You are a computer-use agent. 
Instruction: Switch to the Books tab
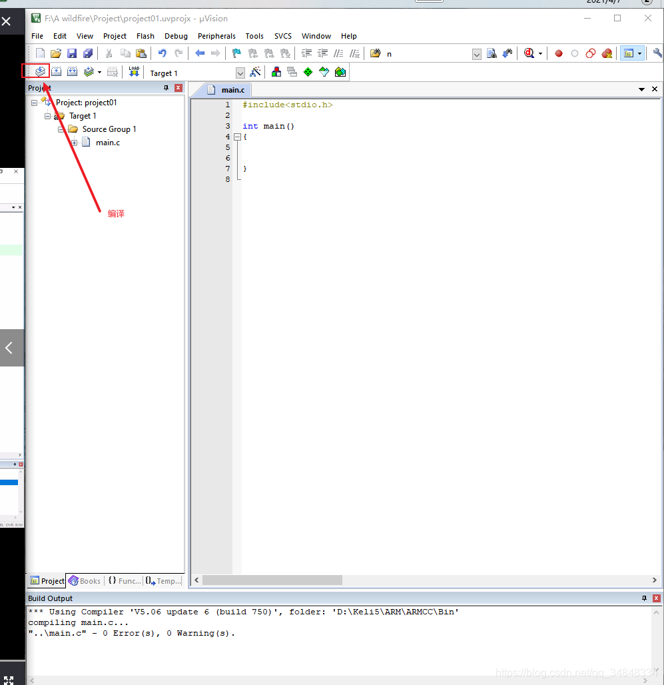(85, 580)
